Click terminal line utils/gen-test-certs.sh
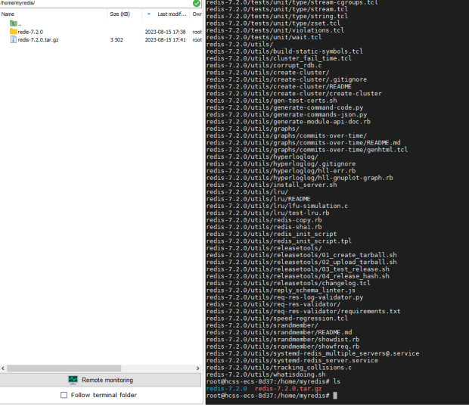The height and width of the screenshot is (407, 469). (272, 101)
